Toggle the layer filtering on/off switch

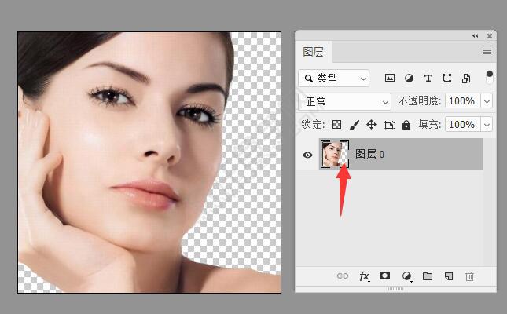pyautogui.click(x=490, y=78)
